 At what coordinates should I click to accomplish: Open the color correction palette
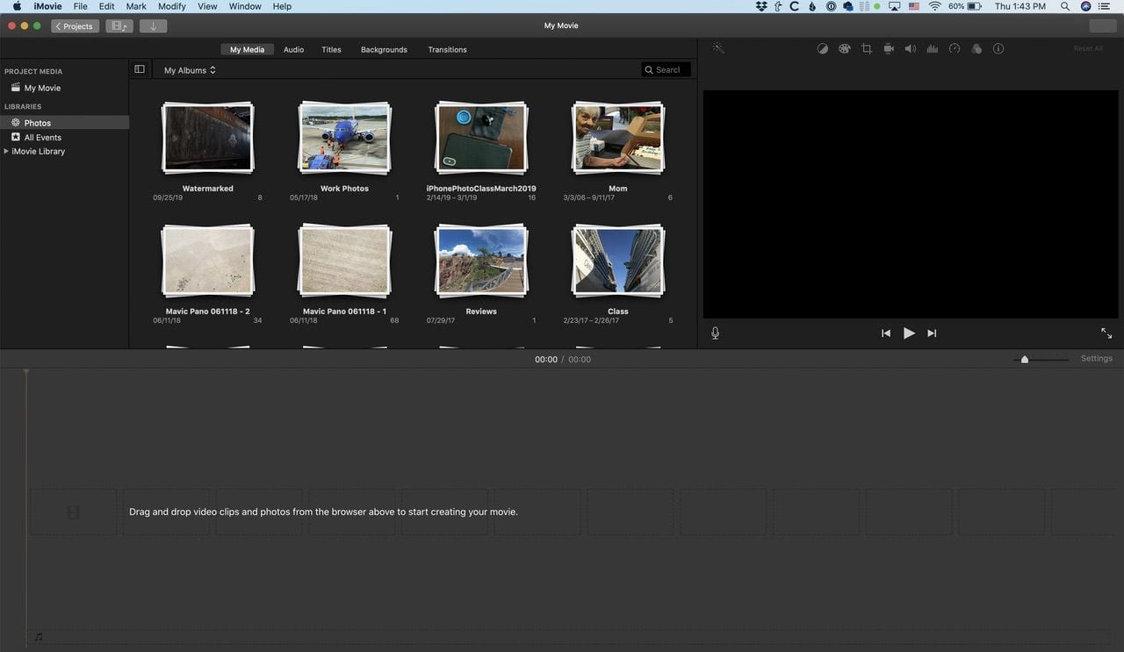tap(845, 49)
